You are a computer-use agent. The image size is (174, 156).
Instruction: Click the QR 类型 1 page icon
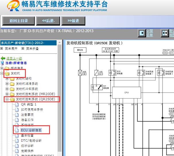point(17,105)
